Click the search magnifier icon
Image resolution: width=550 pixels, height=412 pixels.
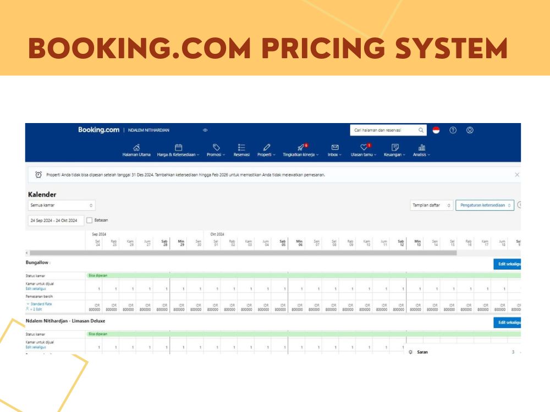pos(421,130)
